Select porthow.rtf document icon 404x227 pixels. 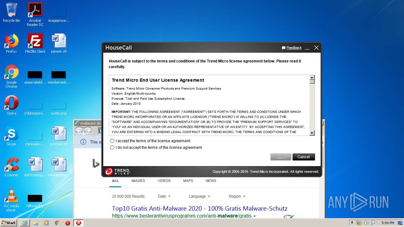pyautogui.click(x=59, y=136)
